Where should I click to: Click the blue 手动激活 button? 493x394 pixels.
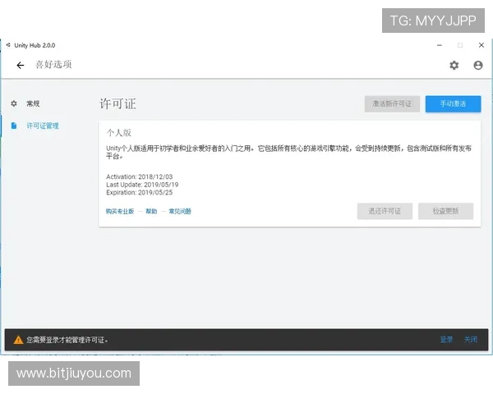453,103
